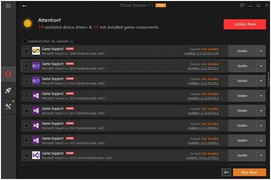
Task: Open the Boost rocket icon
Action: click(x=8, y=90)
